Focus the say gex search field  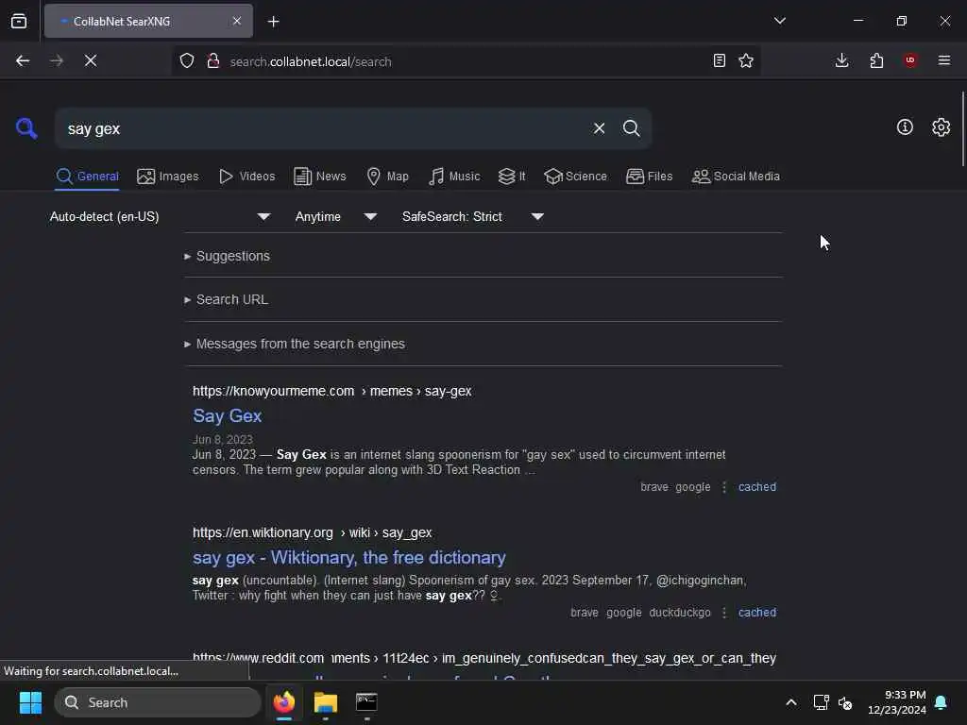(x=324, y=128)
